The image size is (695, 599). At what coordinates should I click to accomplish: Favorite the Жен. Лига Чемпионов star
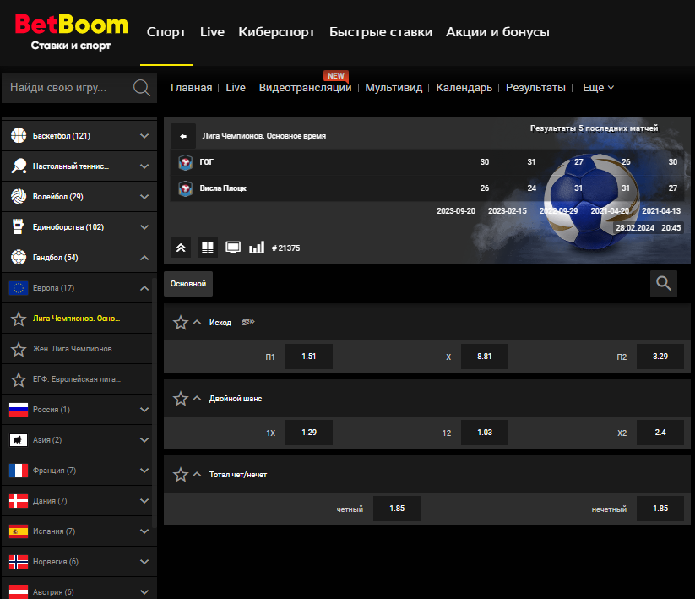click(19, 350)
